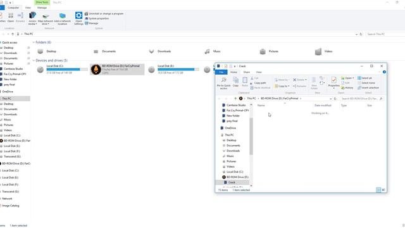Click New folder icon in Crack window
Image resolution: width=405 pixels, height=228 pixels.
[x=314, y=80]
